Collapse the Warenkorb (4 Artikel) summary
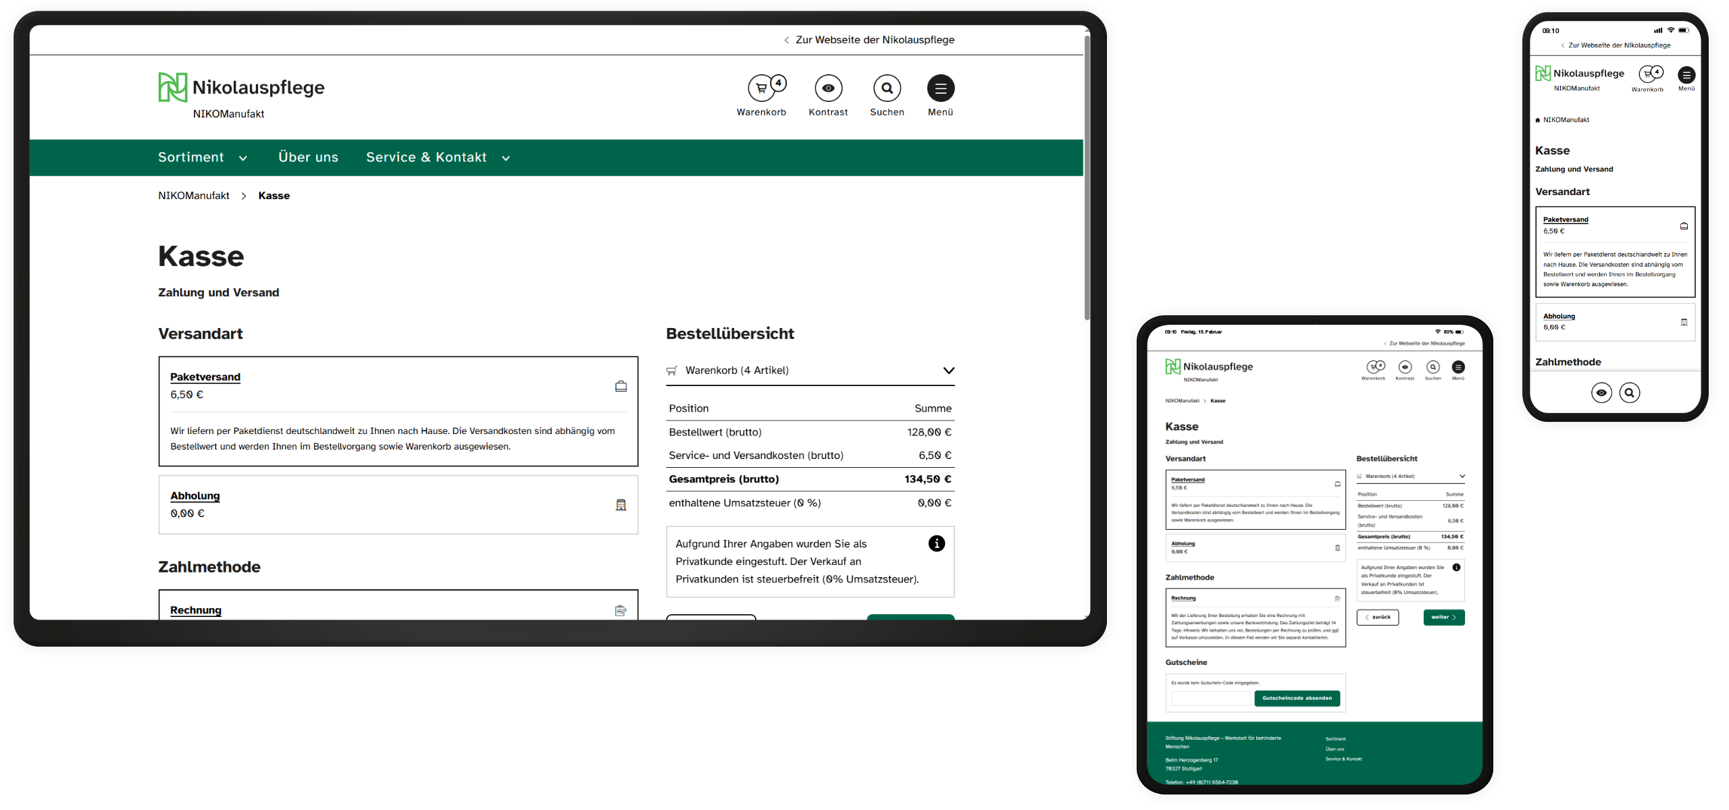Screen dimensions: 1729x810 (948, 370)
